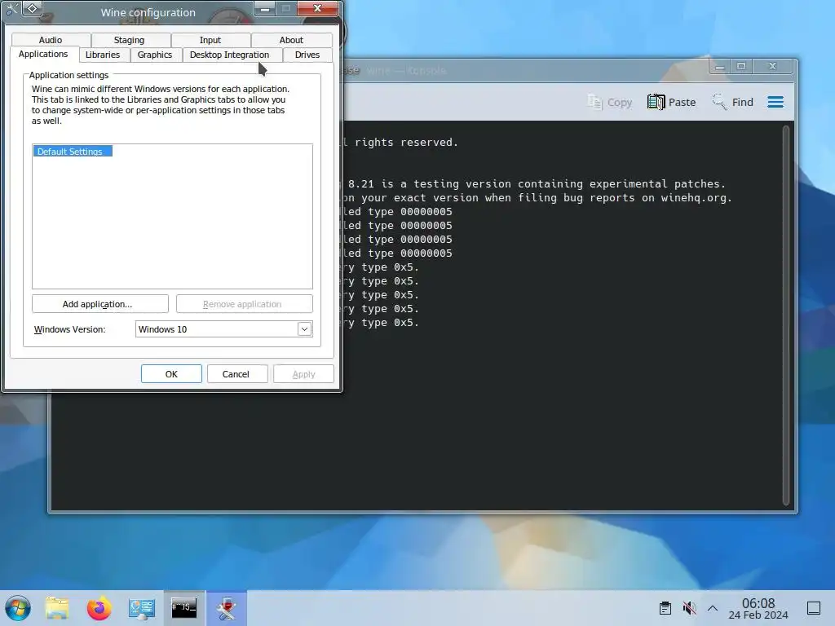The height and width of the screenshot is (626, 835).
Task: Click the winehq.org text in the terminal
Action: coord(693,198)
